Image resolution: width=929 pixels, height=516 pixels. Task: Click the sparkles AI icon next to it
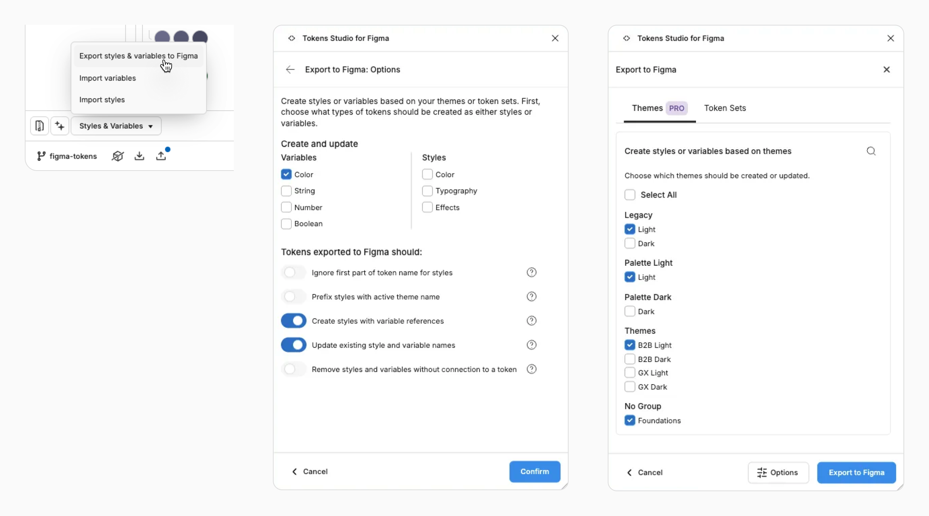(x=59, y=126)
